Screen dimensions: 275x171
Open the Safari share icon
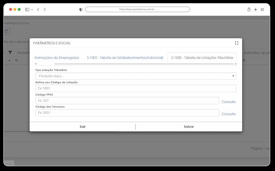[x=249, y=9]
